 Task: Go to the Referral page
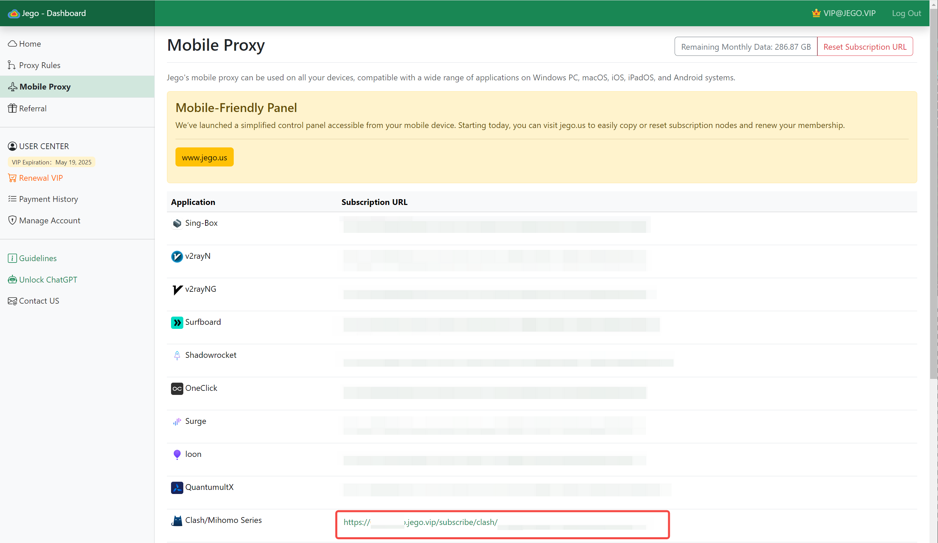pyautogui.click(x=33, y=109)
